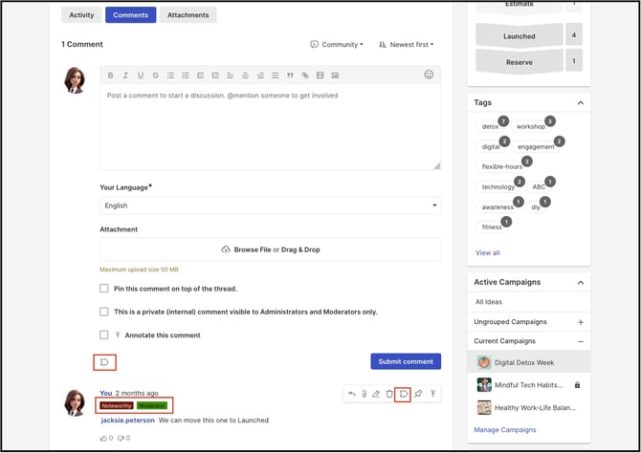Apply strikethrough formatting in comment editor
The width and height of the screenshot is (641, 453).
pyautogui.click(x=155, y=75)
